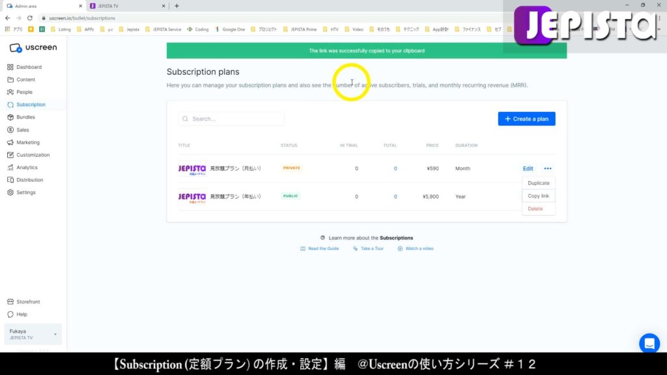
Task: Open the three-dot menu for monthly plan
Action: [547, 169]
